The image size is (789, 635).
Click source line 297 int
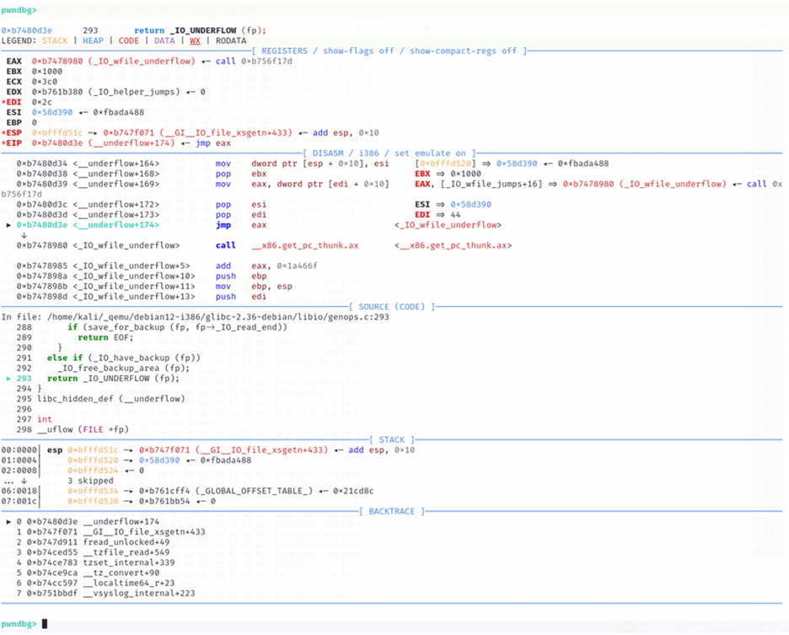35,419
